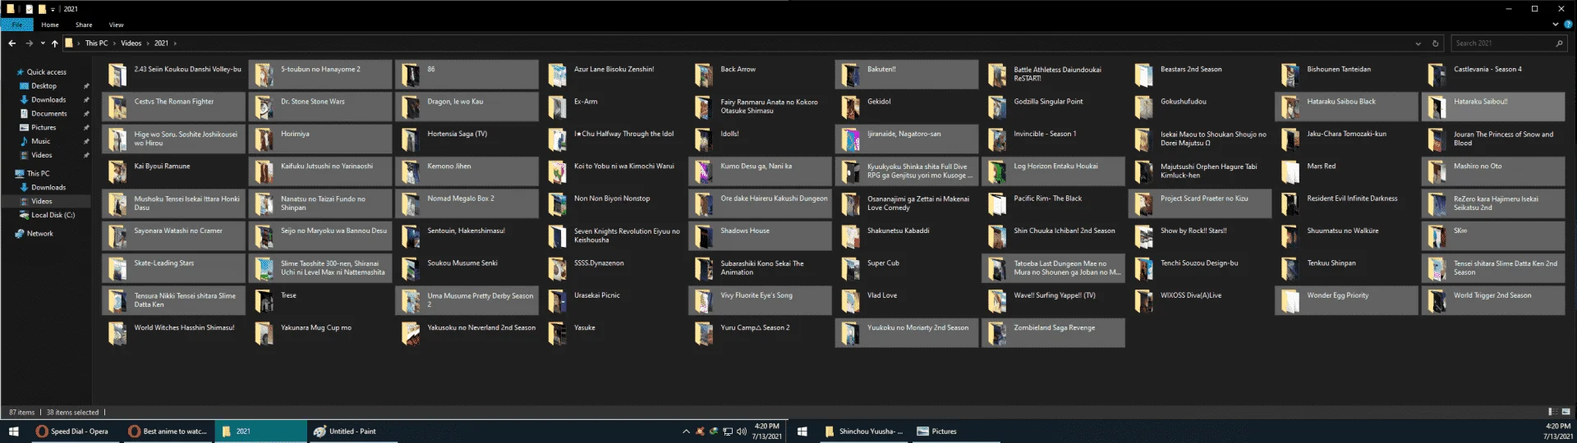Select the Log Horizon Entaku Houkai folder icon
The width and height of the screenshot is (1577, 443).
coord(996,171)
